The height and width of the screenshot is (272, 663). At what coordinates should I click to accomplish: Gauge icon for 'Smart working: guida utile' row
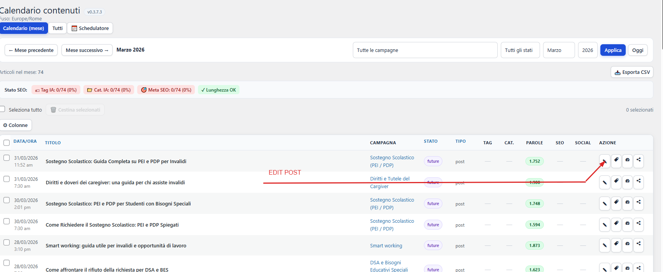click(x=627, y=245)
